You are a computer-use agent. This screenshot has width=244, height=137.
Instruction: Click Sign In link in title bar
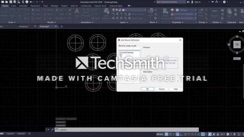pos(197,2)
